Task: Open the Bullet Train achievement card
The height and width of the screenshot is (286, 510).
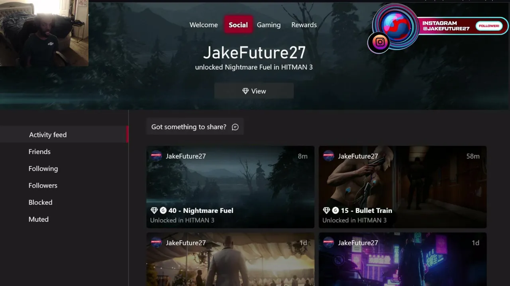Action: pyautogui.click(x=402, y=187)
